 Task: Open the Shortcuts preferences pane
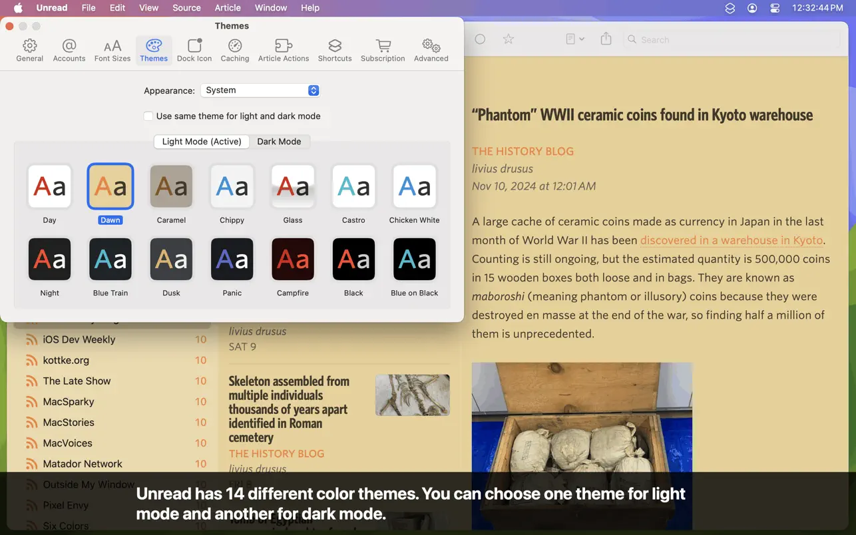(335, 51)
